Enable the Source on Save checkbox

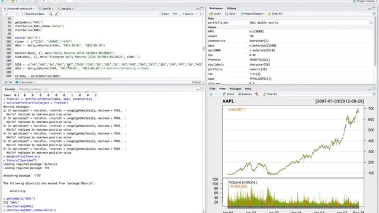coord(23,14)
